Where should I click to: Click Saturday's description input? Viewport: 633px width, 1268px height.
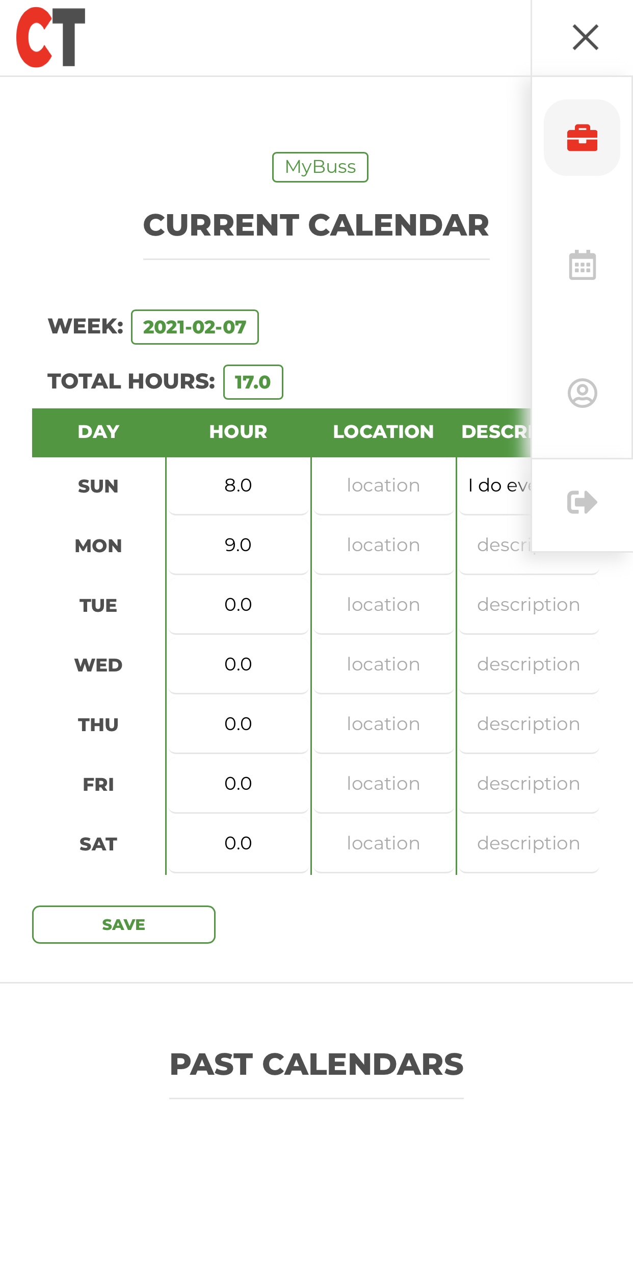click(x=528, y=843)
